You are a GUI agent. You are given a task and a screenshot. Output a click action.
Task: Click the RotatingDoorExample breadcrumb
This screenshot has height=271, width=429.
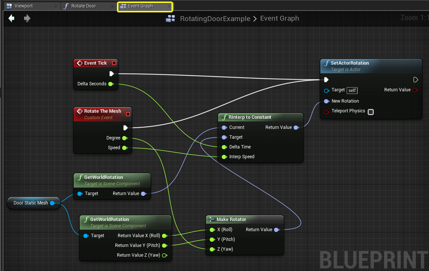click(215, 18)
